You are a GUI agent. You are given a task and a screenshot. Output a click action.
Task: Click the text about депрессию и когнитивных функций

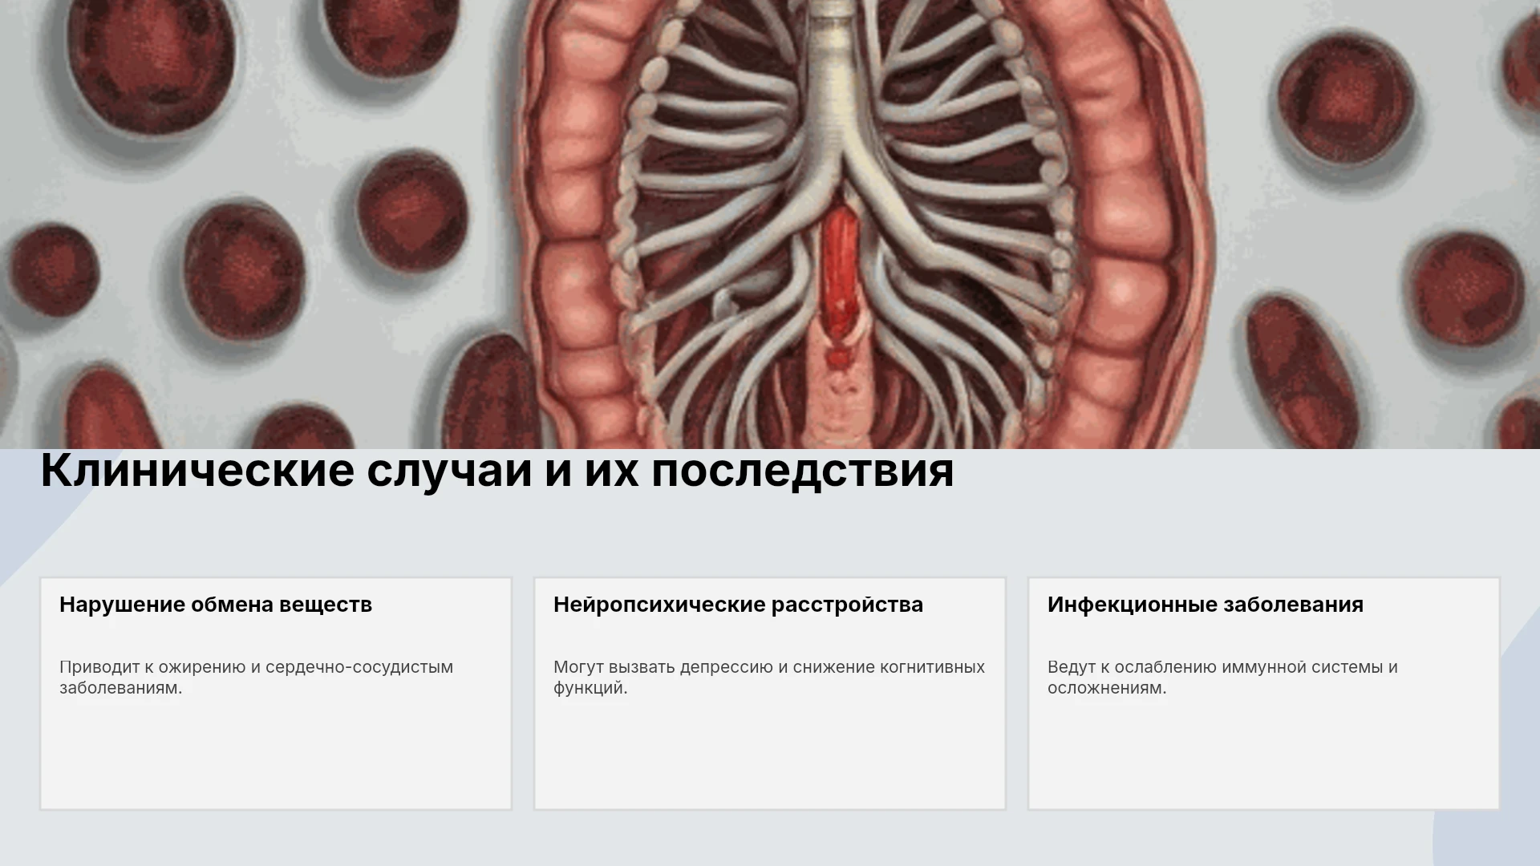pyautogui.click(x=768, y=678)
